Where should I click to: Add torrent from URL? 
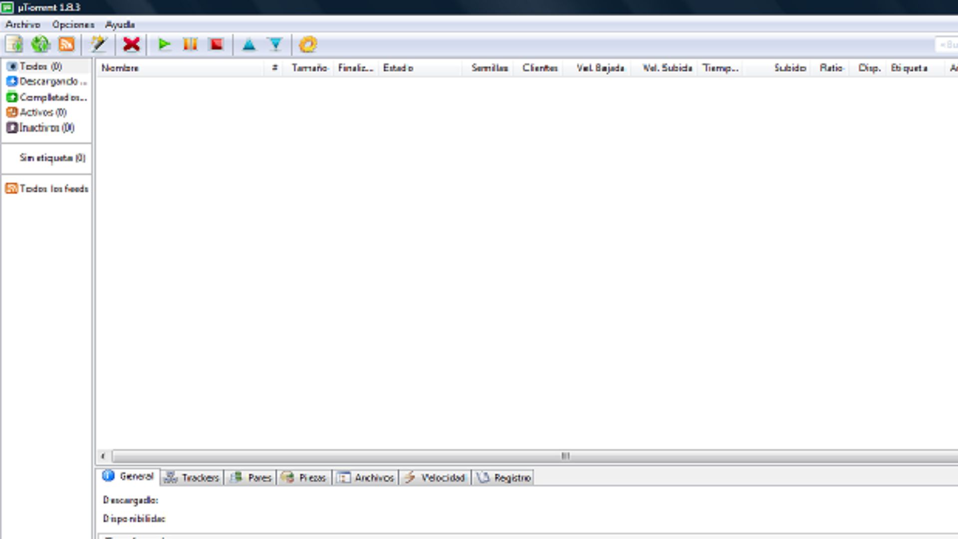[41, 44]
